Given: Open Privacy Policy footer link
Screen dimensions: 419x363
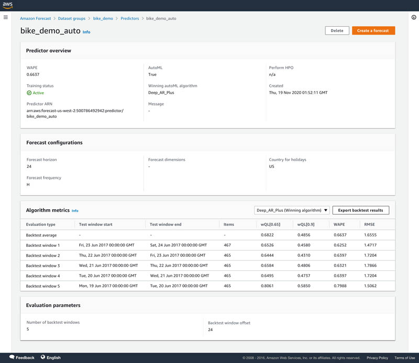Looking at the screenshot, I should [x=377, y=358].
